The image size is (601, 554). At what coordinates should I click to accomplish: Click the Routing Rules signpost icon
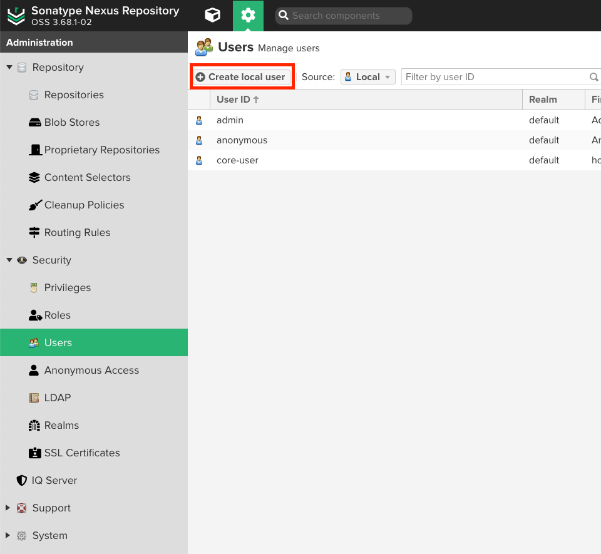coord(34,233)
